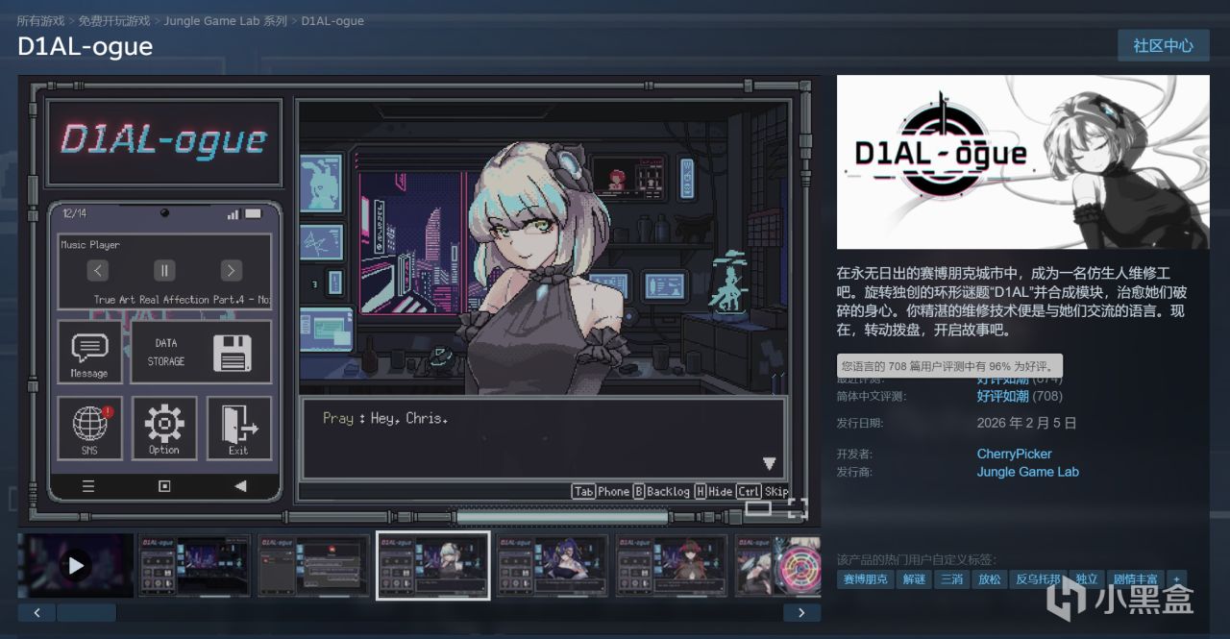1230x639 pixels.
Task: Open the 社区中心 community hub button
Action: (1163, 45)
